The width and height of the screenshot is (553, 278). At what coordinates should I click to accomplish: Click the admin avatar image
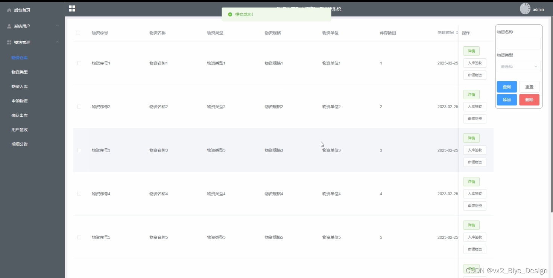[x=525, y=9]
